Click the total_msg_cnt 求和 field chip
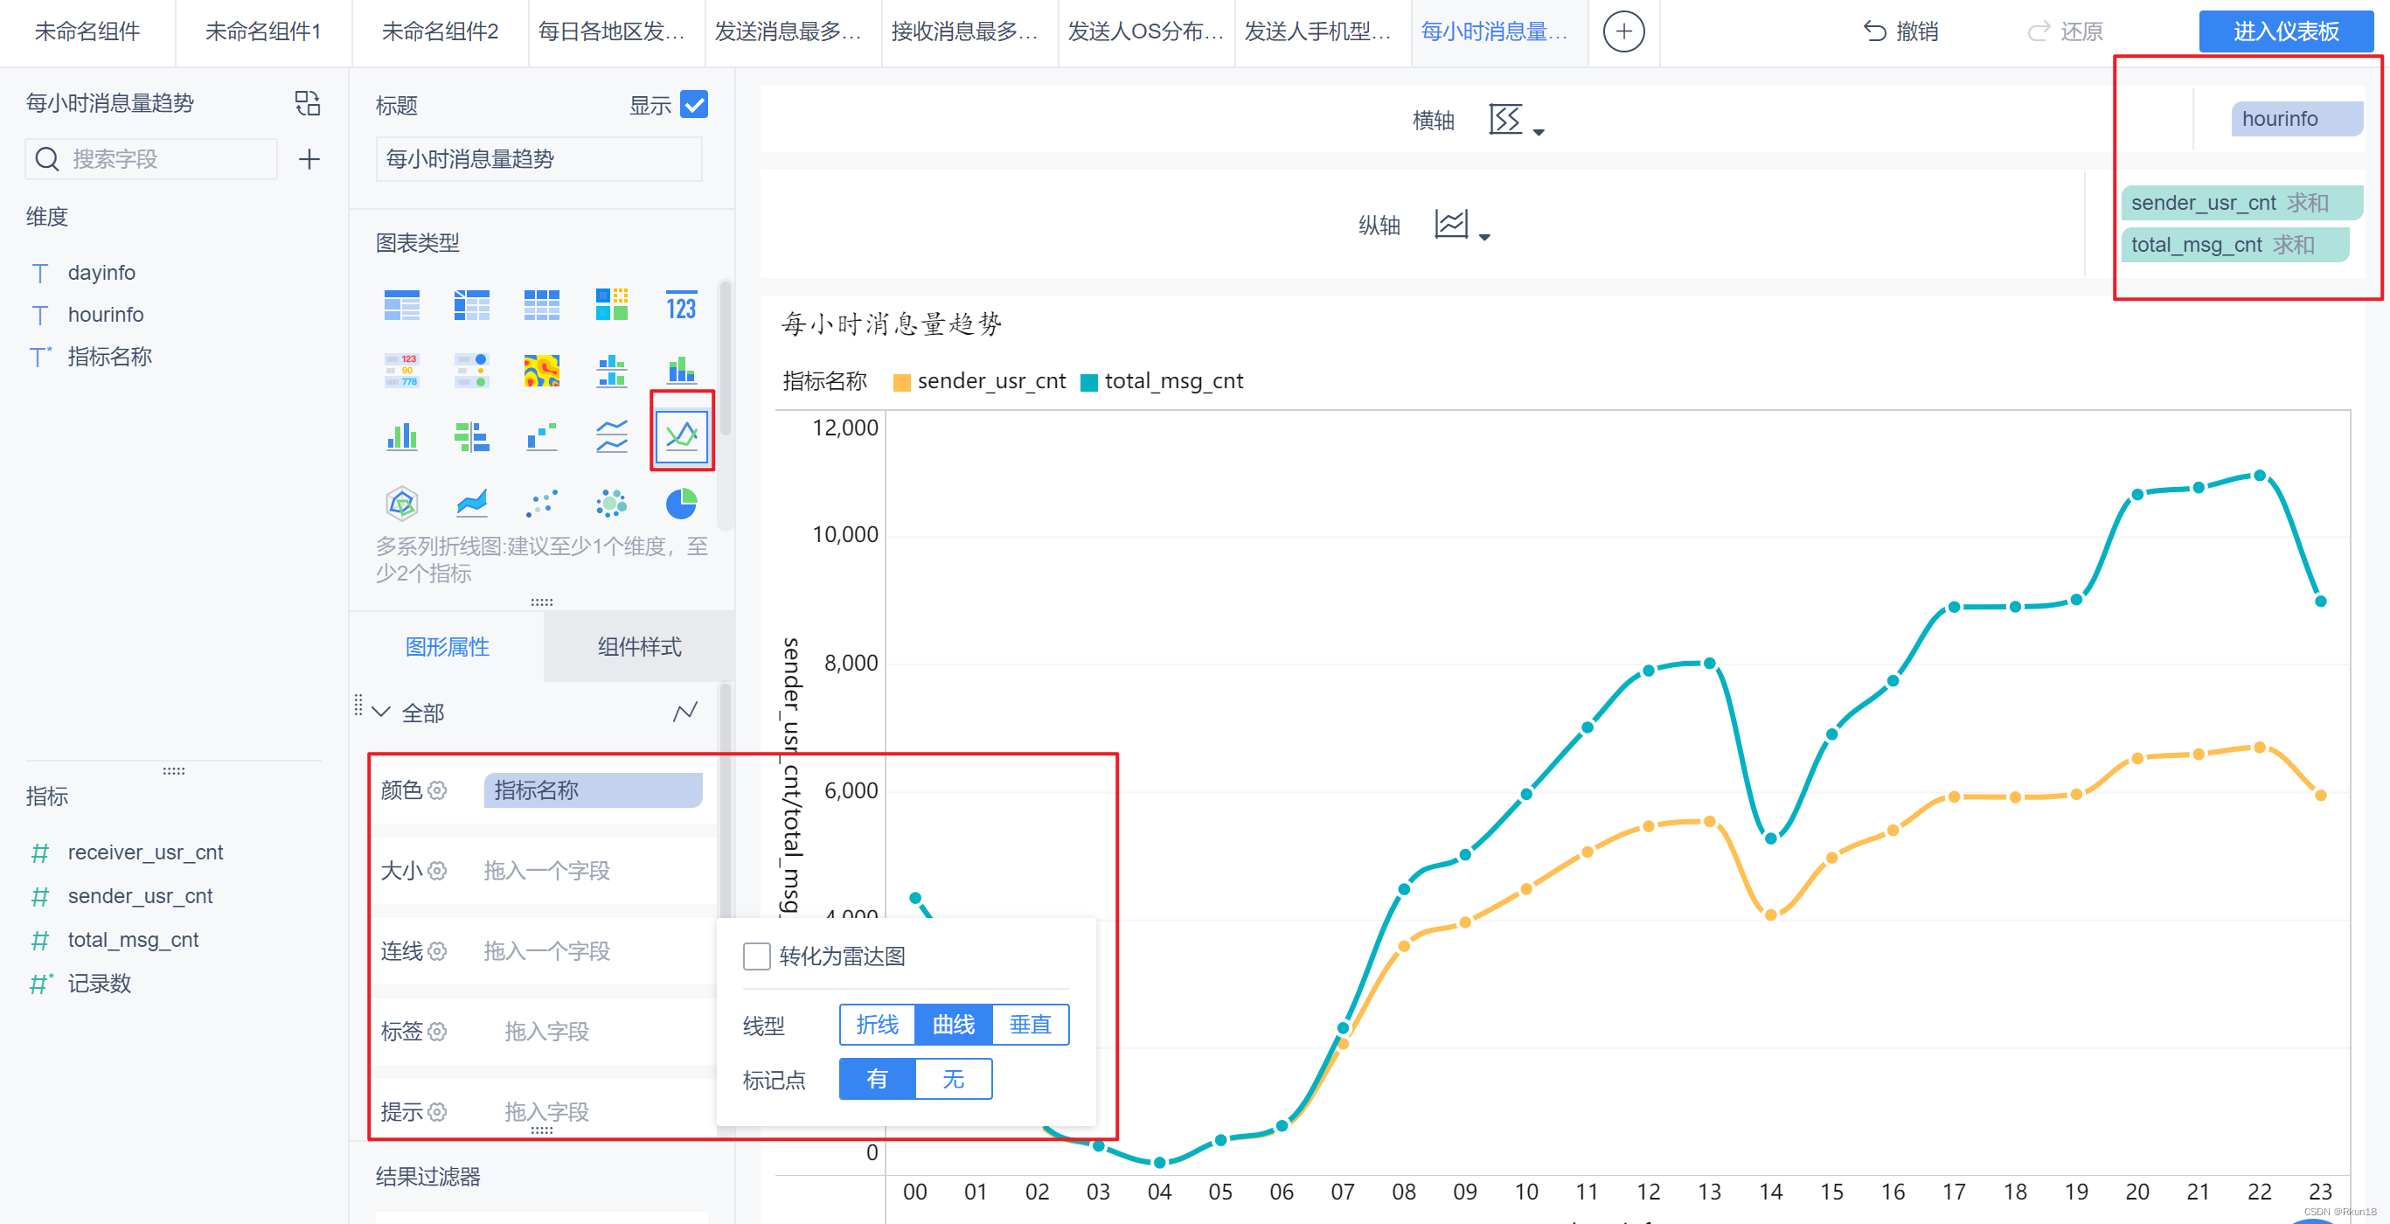2390x1224 pixels. (2234, 245)
